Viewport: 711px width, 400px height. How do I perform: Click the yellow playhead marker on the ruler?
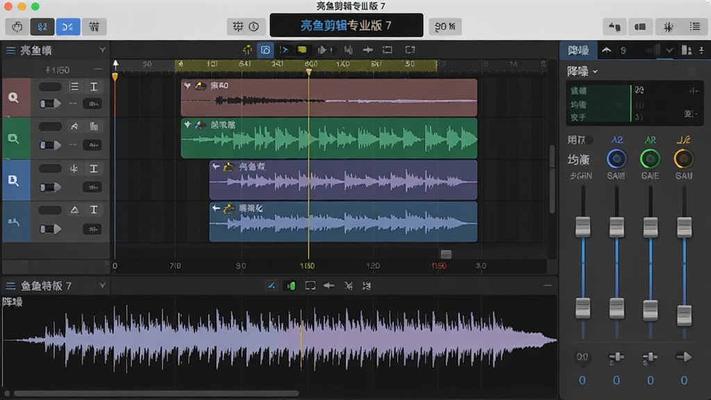coord(309,72)
